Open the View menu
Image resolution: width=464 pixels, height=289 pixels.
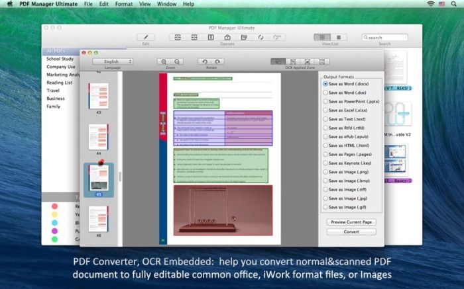point(145,4)
